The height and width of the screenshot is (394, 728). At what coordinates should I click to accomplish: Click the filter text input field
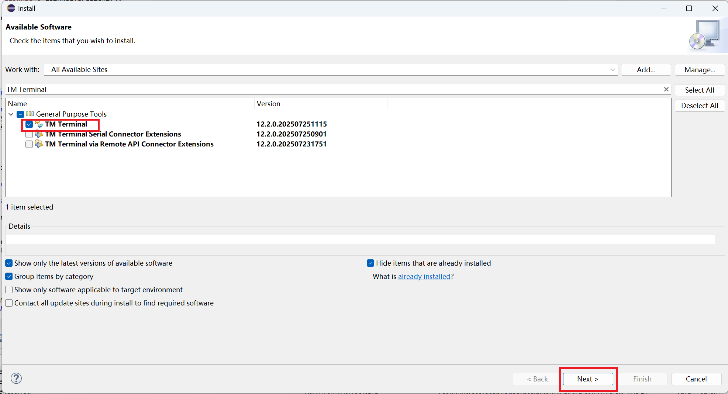tap(334, 89)
